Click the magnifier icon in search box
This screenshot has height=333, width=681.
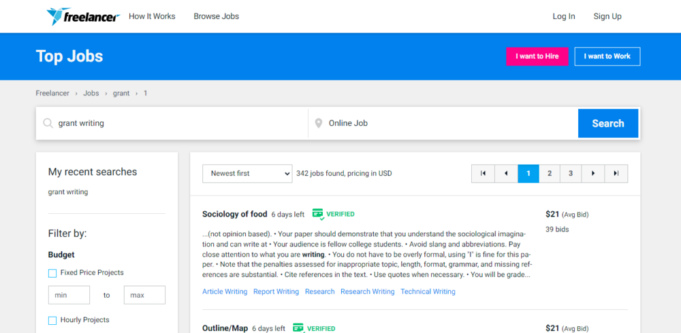(48, 123)
